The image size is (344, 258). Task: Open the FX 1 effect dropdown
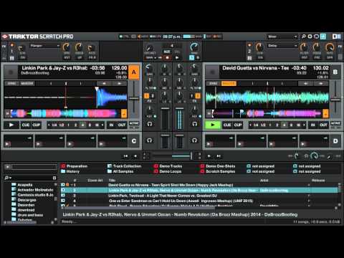[x=44, y=46]
